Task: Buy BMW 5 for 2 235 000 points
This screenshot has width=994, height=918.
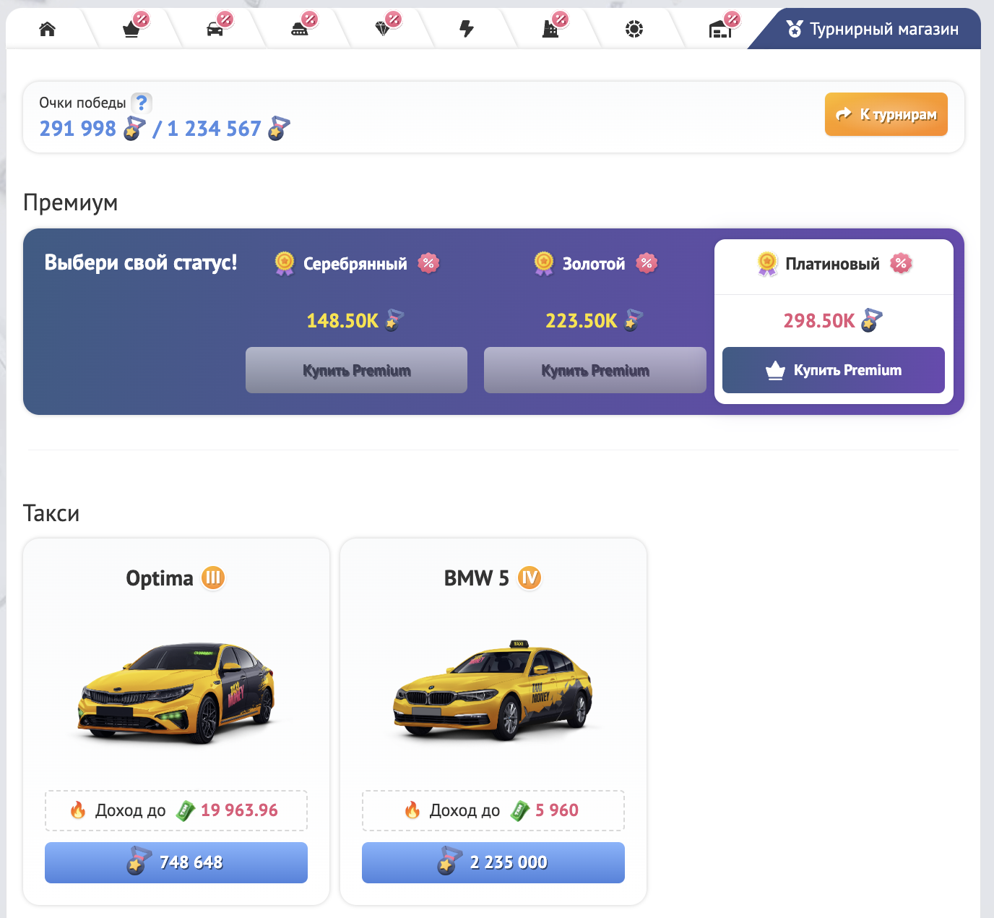Action: (493, 862)
